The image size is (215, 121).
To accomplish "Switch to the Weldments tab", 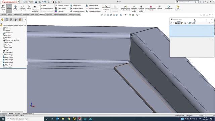I will 26,14.
